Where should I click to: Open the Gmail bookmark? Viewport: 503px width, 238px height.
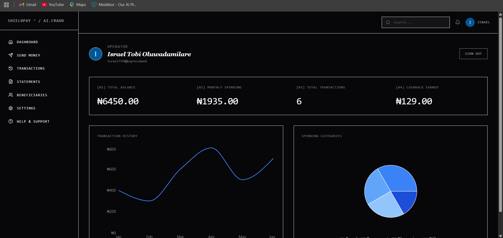[x=28, y=5]
